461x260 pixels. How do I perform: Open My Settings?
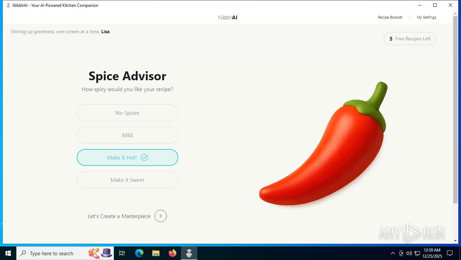(426, 17)
